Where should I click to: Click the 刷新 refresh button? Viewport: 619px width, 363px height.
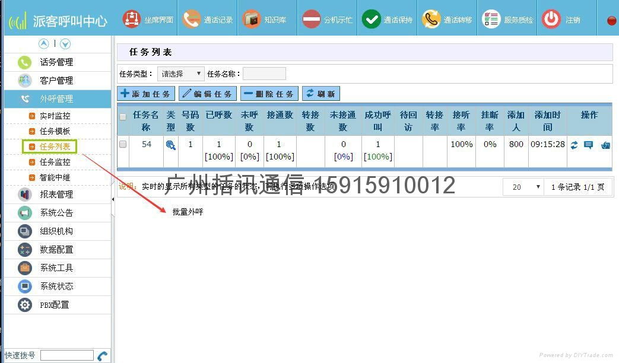321,94
